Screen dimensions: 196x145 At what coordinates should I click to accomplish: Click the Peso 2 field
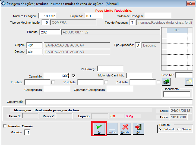(64, 116)
